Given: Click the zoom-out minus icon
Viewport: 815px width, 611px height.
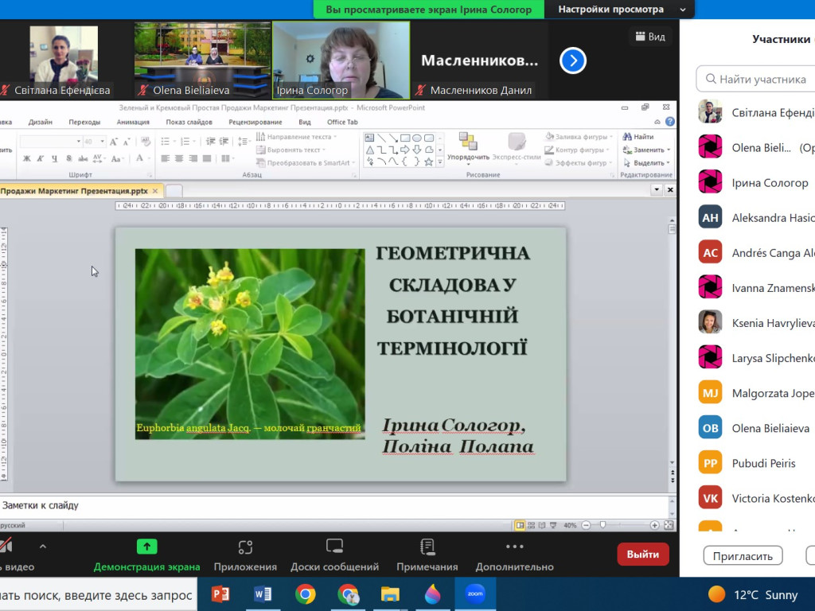Looking at the screenshot, I should point(587,525).
